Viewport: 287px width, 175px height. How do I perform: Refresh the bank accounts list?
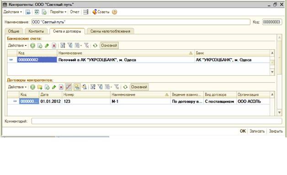tap(95, 46)
